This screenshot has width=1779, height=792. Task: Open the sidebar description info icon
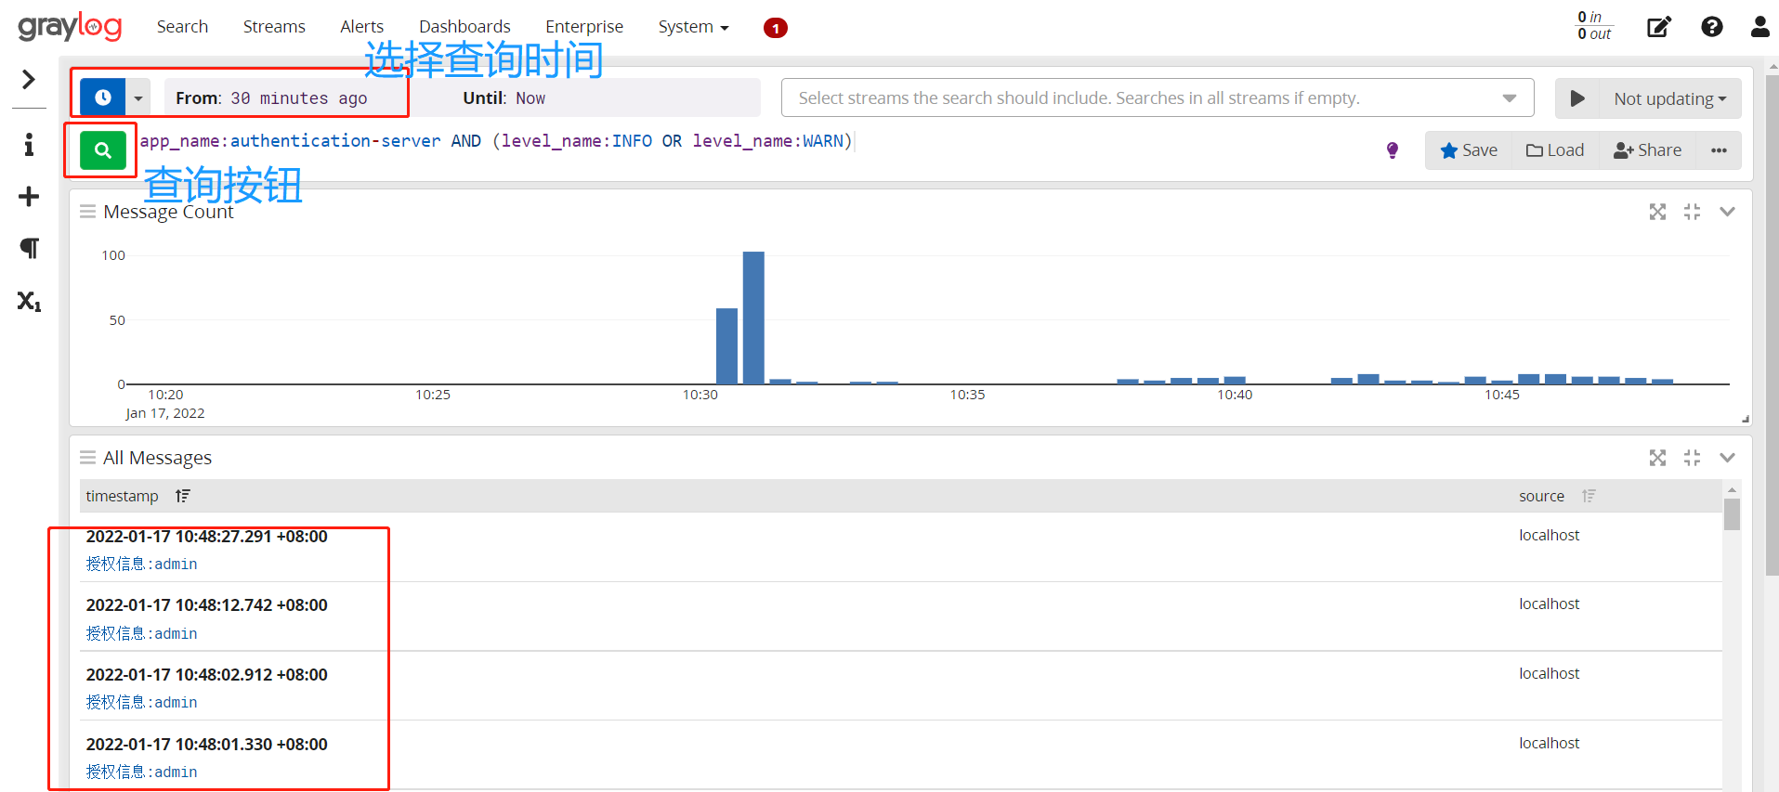(x=29, y=145)
